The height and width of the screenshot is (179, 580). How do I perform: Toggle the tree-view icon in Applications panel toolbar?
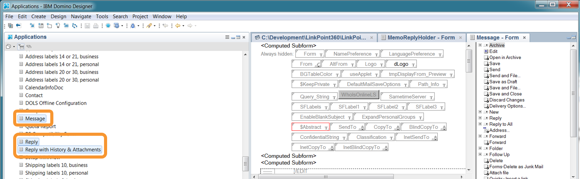(x=21, y=47)
